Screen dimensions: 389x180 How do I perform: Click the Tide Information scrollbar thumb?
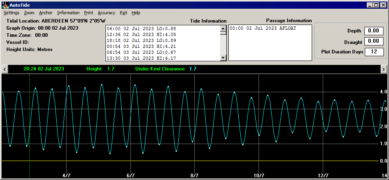(223, 33)
